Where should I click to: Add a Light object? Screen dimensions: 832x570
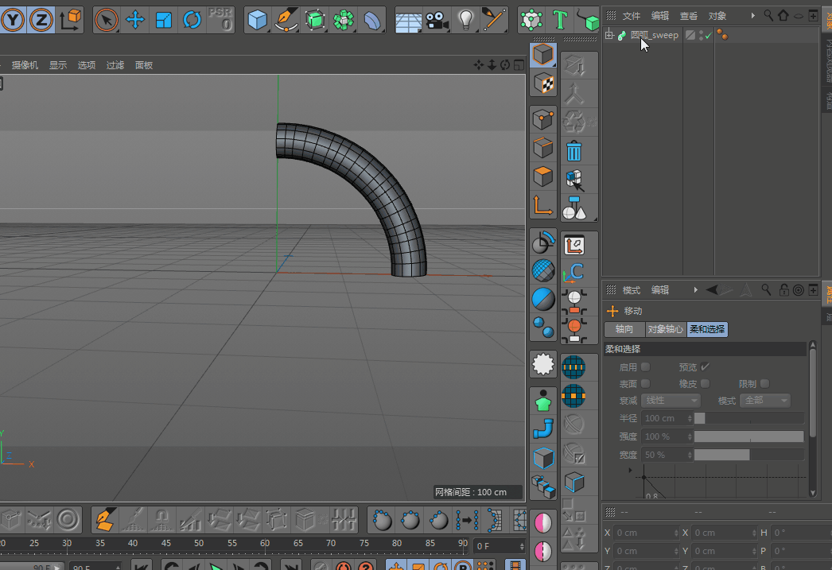(466, 20)
